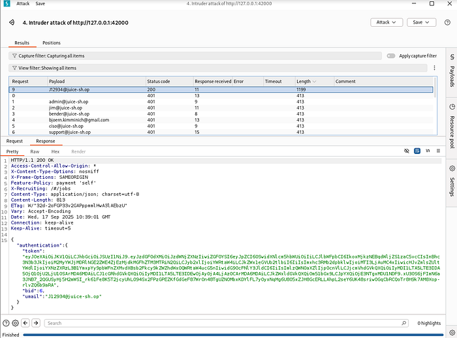The height and width of the screenshot is (338, 457).
Task: Click the search help question icon at bottom
Action: coord(6,323)
